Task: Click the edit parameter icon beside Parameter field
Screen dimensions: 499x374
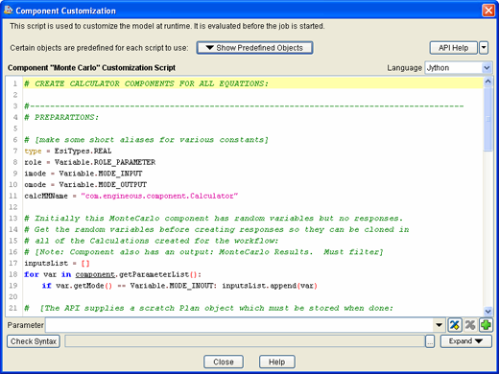Action: 454,325
